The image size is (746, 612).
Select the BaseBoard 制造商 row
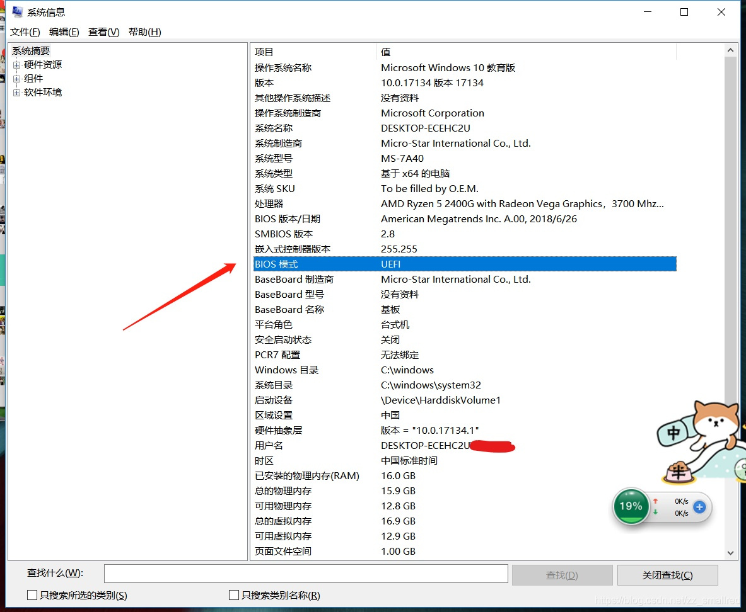click(465, 280)
